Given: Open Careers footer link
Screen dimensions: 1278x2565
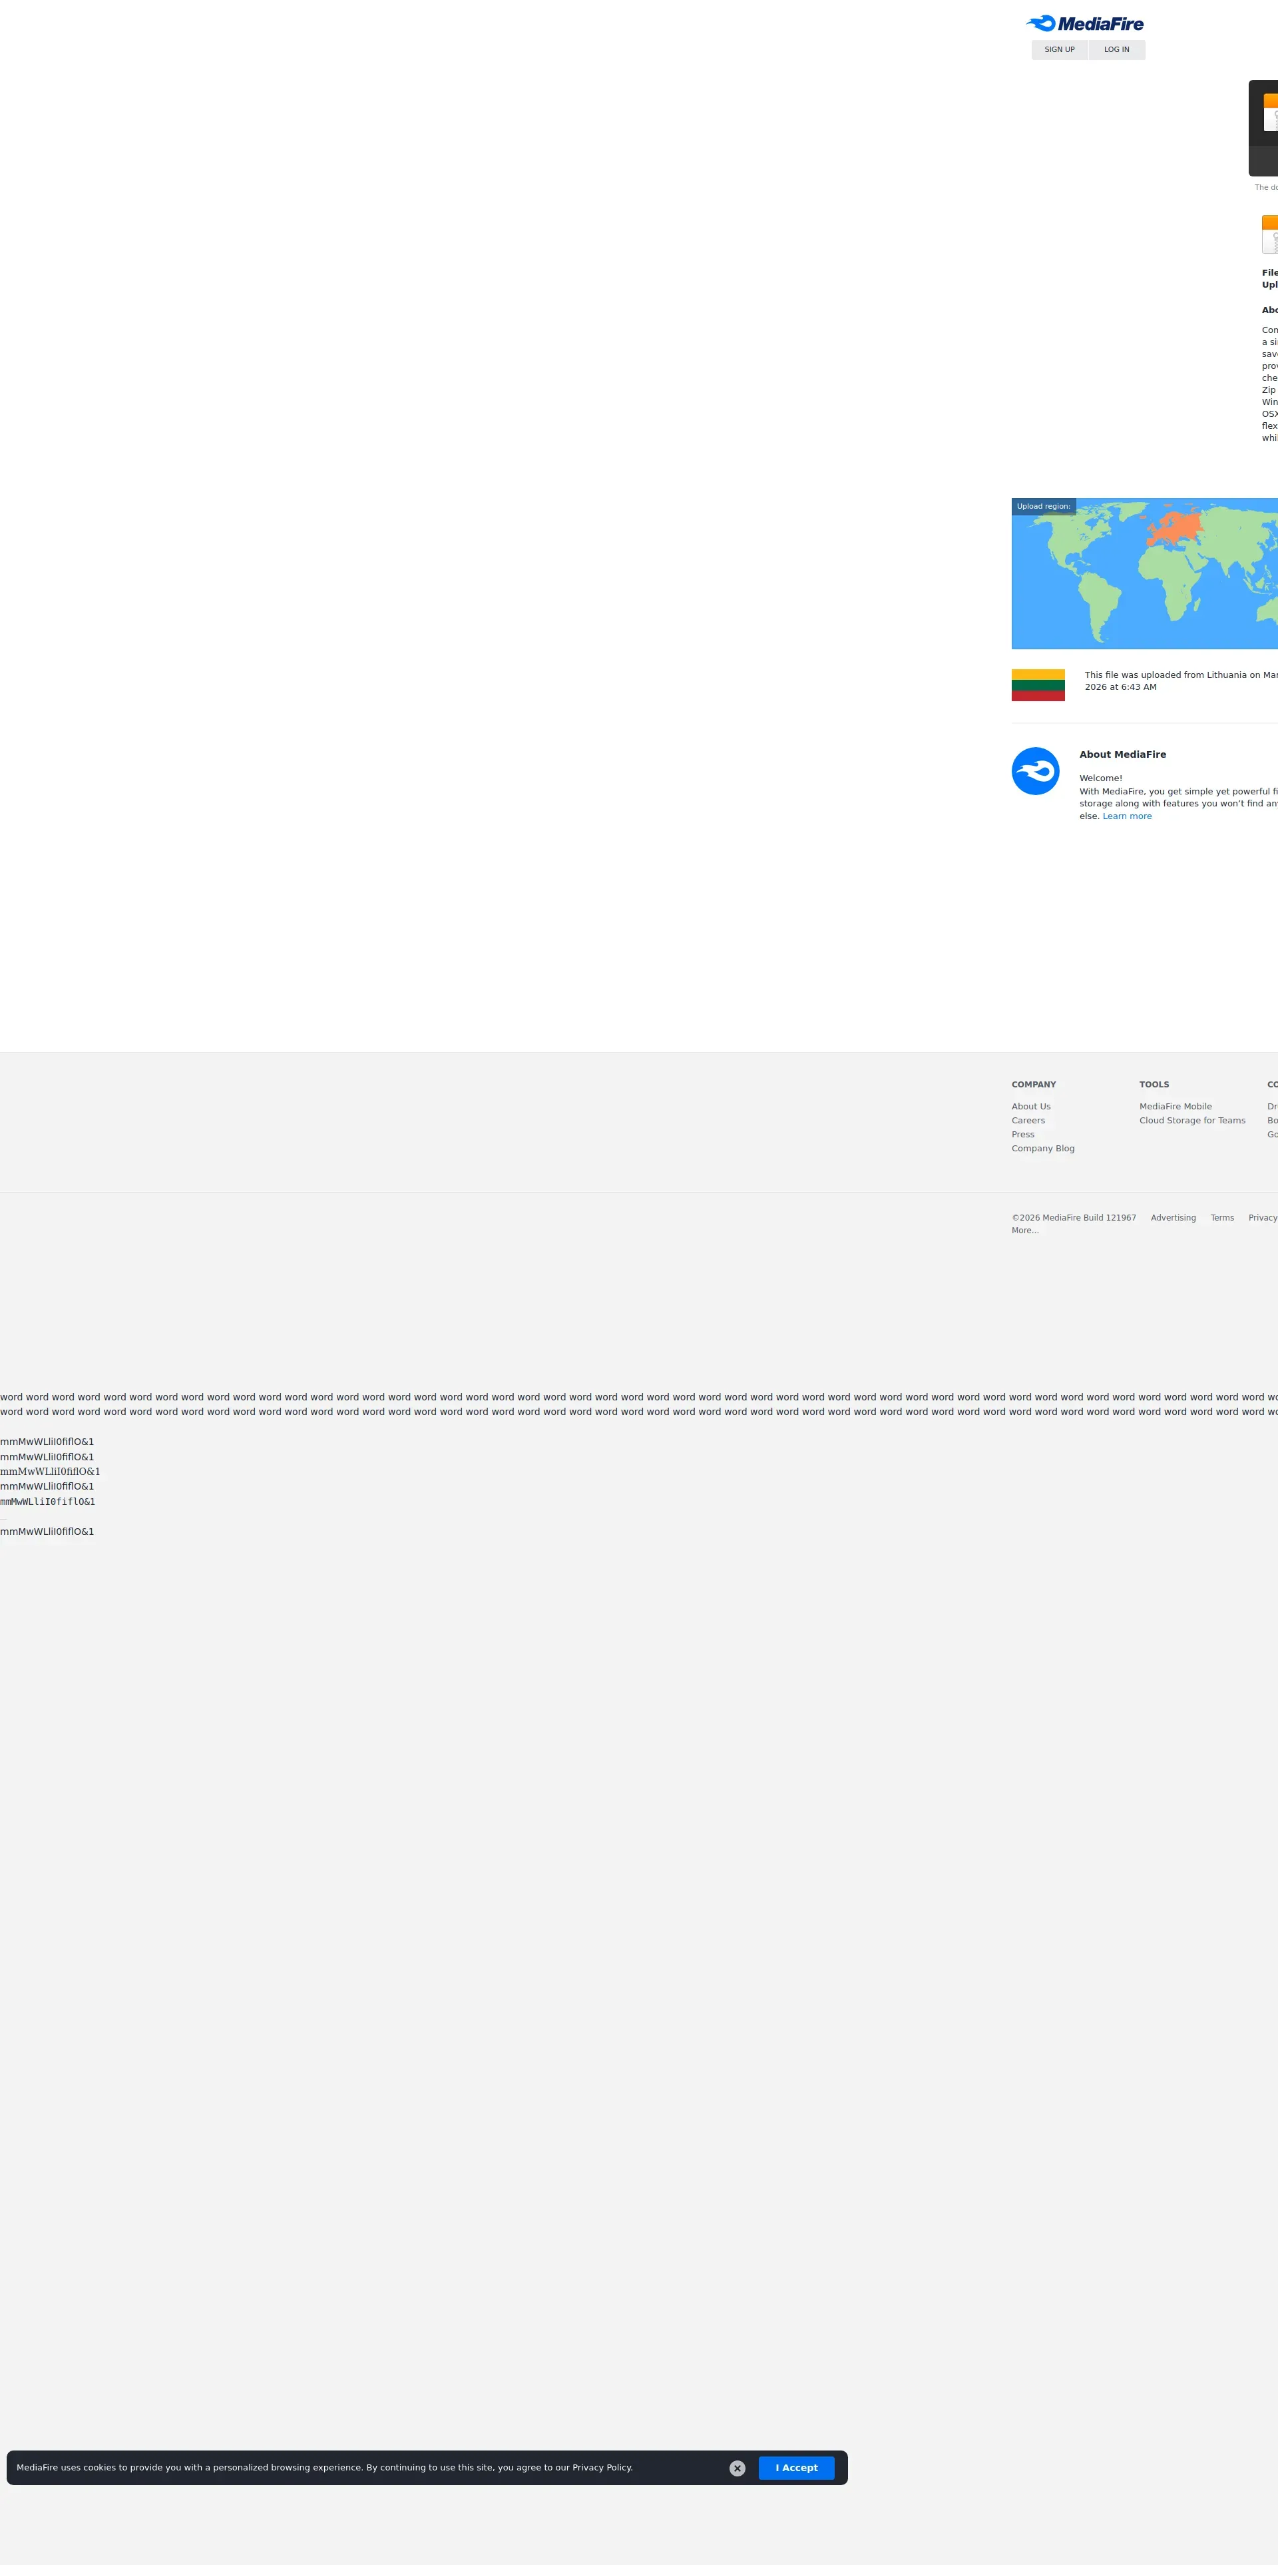Looking at the screenshot, I should click(x=1027, y=1120).
